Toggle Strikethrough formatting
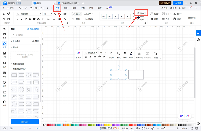This screenshot has height=131, width=201. (x=30, y=19)
